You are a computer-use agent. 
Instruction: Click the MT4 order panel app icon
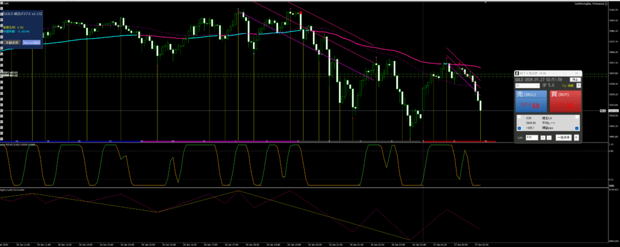(x=516, y=73)
